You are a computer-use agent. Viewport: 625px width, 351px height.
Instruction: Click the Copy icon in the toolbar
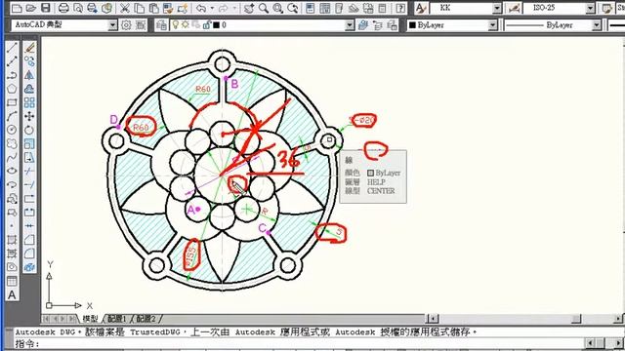[140, 8]
